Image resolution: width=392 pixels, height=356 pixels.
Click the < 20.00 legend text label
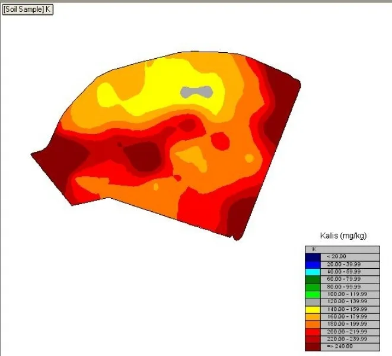pyautogui.click(x=337, y=256)
